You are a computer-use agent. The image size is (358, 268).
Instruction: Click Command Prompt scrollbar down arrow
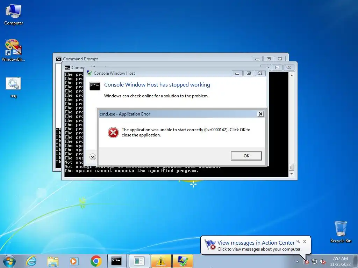point(291,174)
